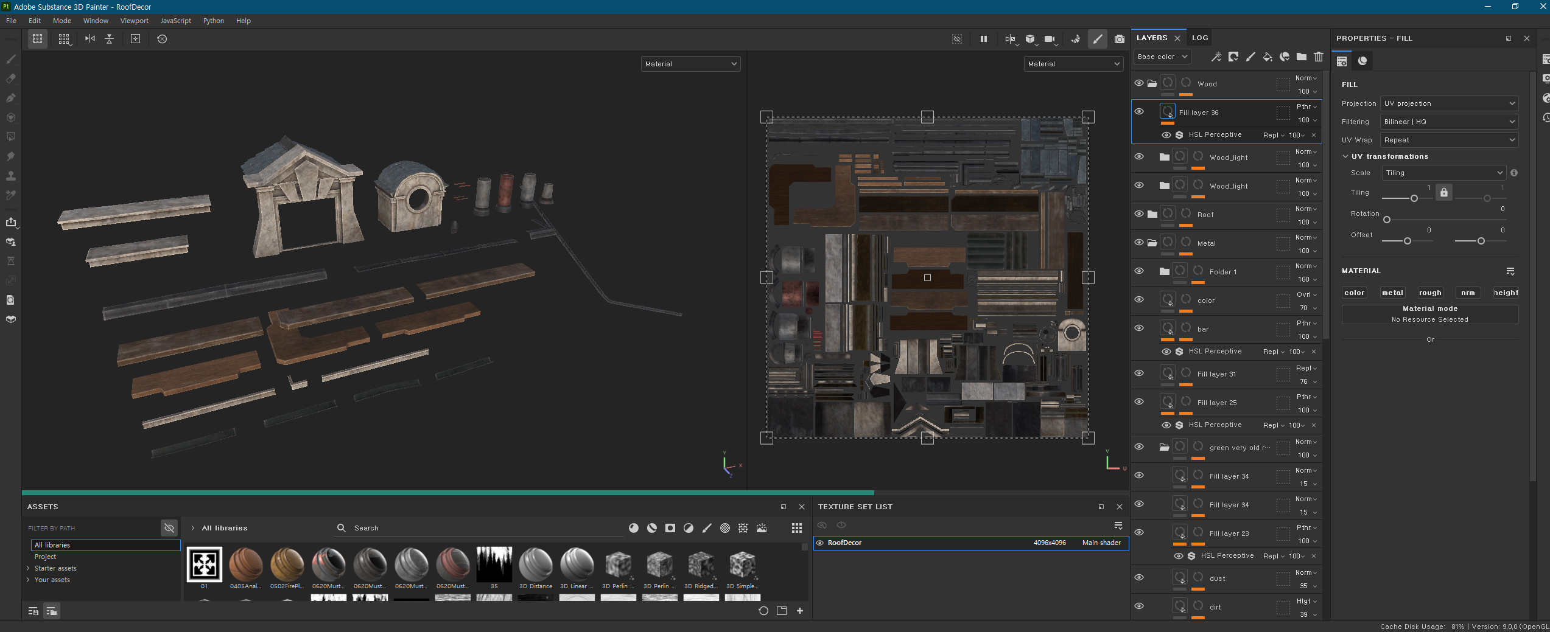Pause the engine with the pause icon
Screen dimensions: 1550x632
pos(984,39)
